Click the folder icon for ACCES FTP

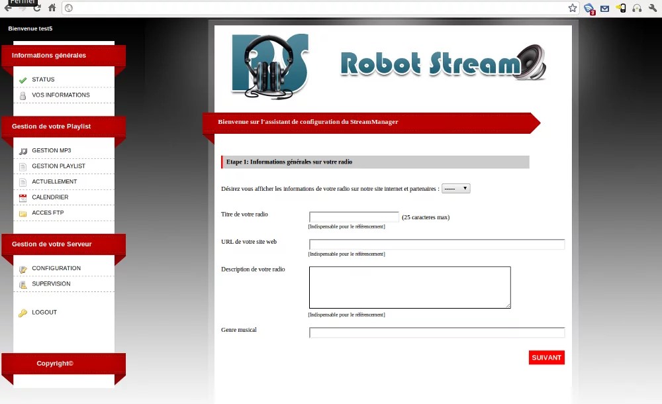pos(23,213)
